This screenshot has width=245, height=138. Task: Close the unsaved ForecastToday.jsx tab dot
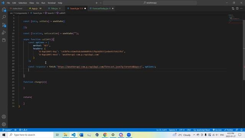pos(113,8)
